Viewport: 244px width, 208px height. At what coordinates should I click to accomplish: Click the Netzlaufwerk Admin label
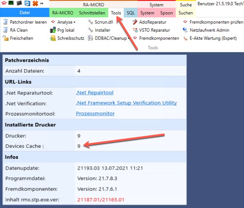click(209, 30)
